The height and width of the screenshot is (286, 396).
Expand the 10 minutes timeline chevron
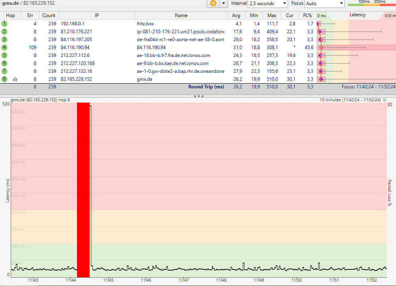point(384,100)
